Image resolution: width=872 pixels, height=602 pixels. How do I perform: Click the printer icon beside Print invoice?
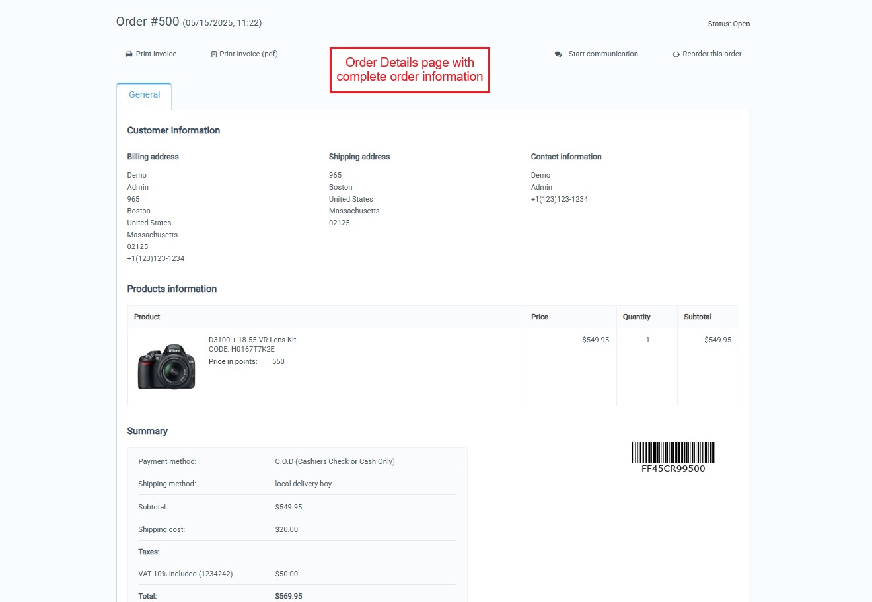click(129, 54)
